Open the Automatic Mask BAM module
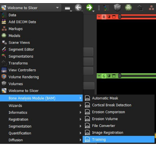The width and height of the screenshot is (156, 147). tap(119, 98)
